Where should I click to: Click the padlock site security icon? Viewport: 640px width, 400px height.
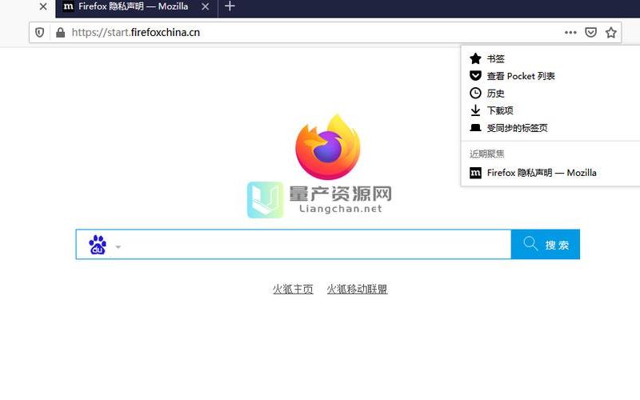pos(61,33)
